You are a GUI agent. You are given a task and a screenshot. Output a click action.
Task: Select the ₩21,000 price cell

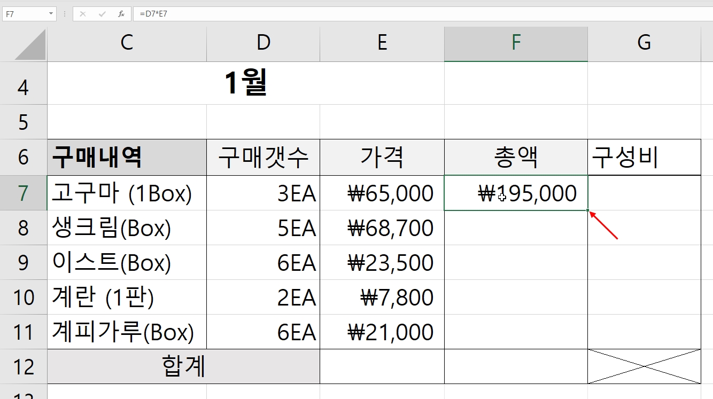pyautogui.click(x=382, y=332)
